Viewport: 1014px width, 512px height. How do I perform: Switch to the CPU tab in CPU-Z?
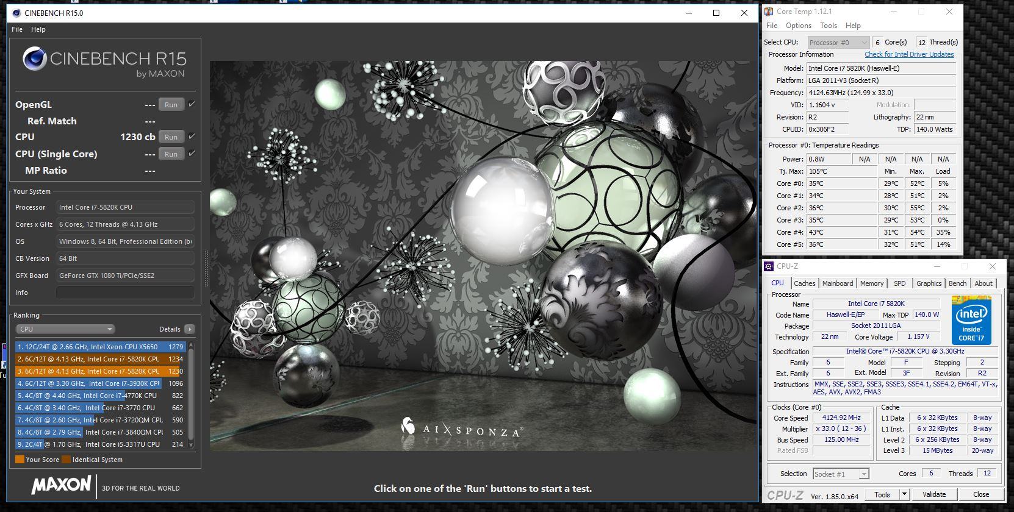tap(778, 283)
